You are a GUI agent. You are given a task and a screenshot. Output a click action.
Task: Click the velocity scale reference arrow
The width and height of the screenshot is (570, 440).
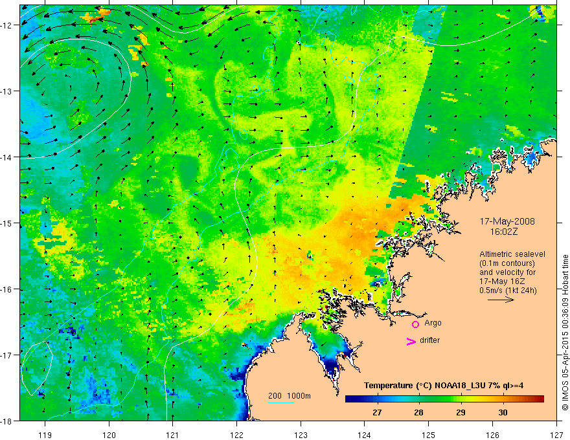pos(501,300)
